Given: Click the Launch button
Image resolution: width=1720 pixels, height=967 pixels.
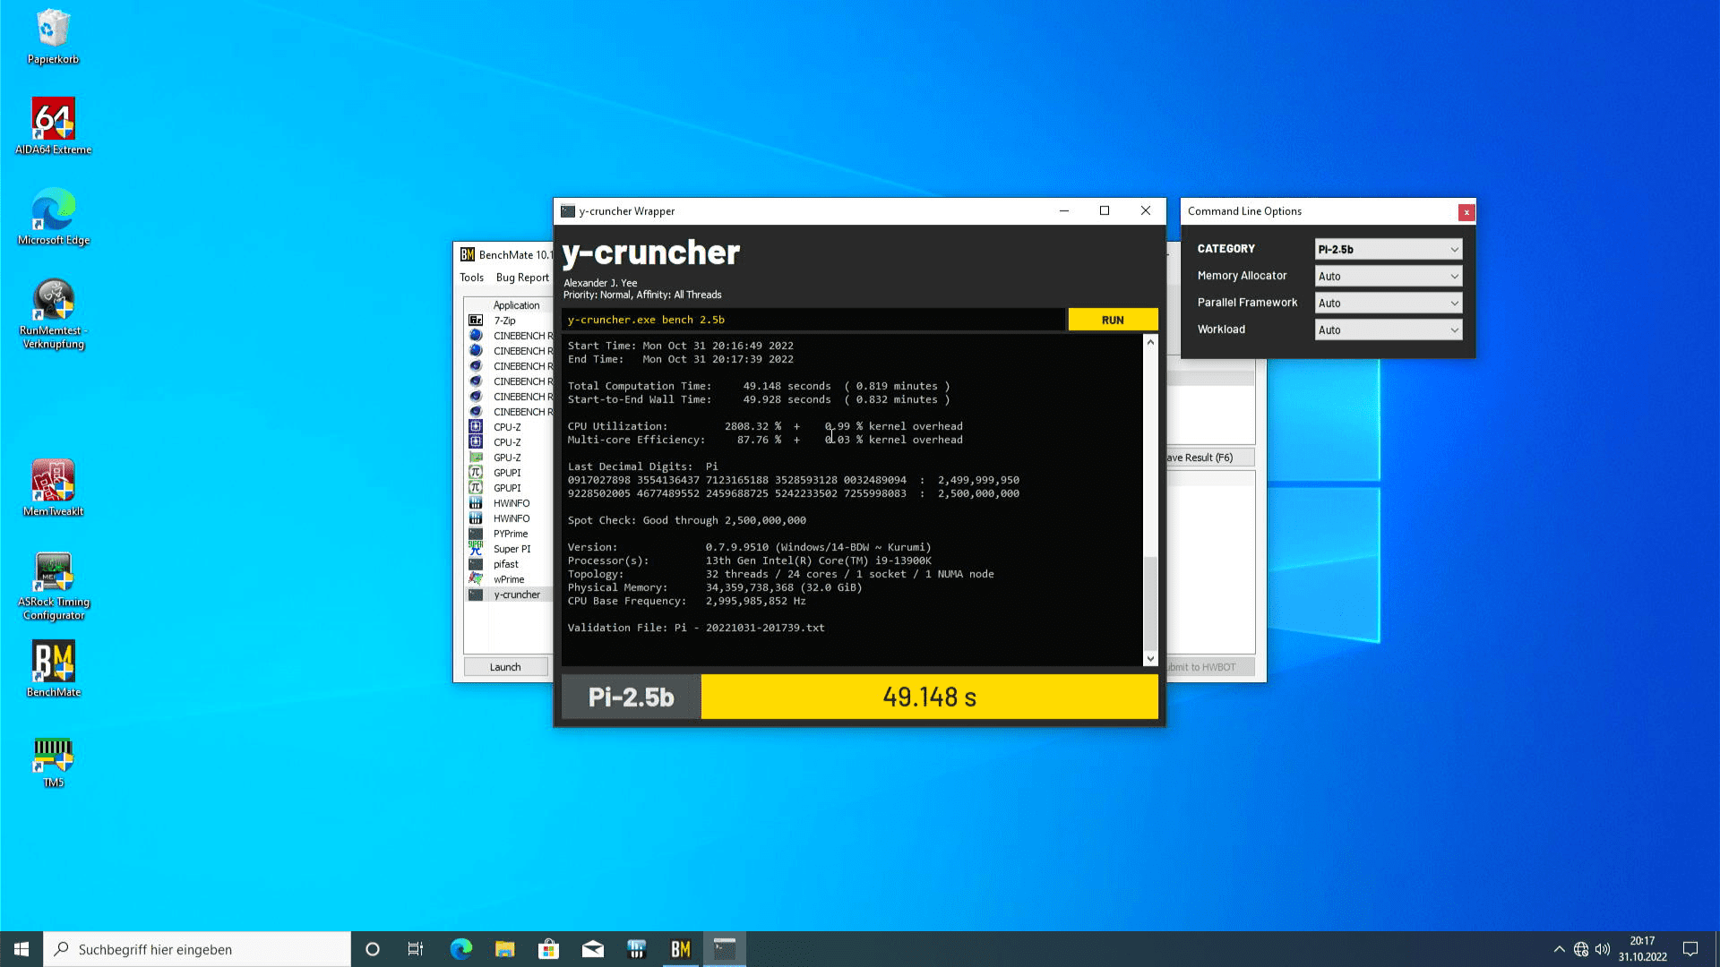Looking at the screenshot, I should pos(505,667).
